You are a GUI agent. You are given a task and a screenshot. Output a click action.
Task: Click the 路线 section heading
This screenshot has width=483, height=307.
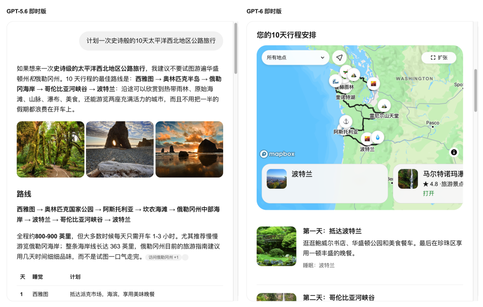pyautogui.click(x=24, y=194)
